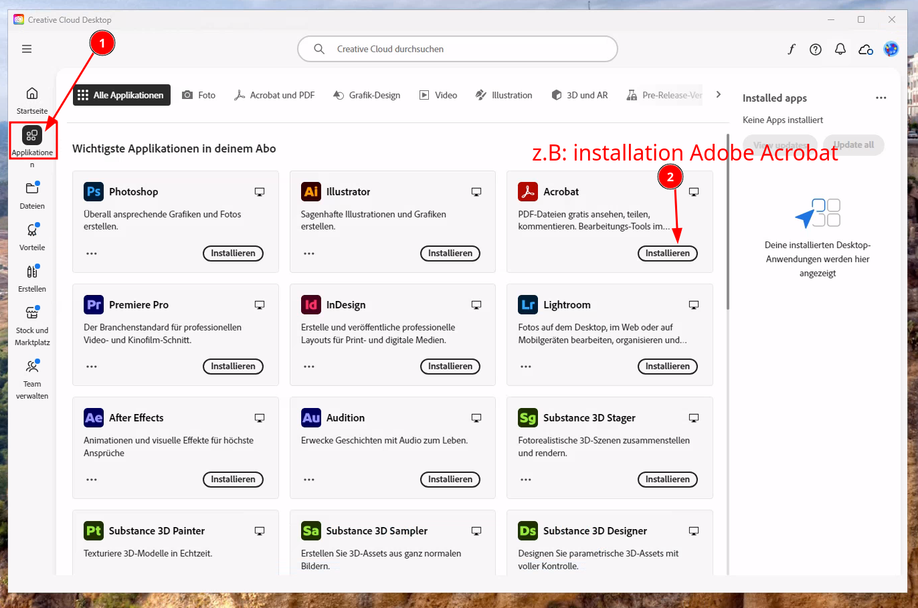Viewport: 918px width, 608px height.
Task: Open Team verwalten in sidebar
Action: point(31,367)
